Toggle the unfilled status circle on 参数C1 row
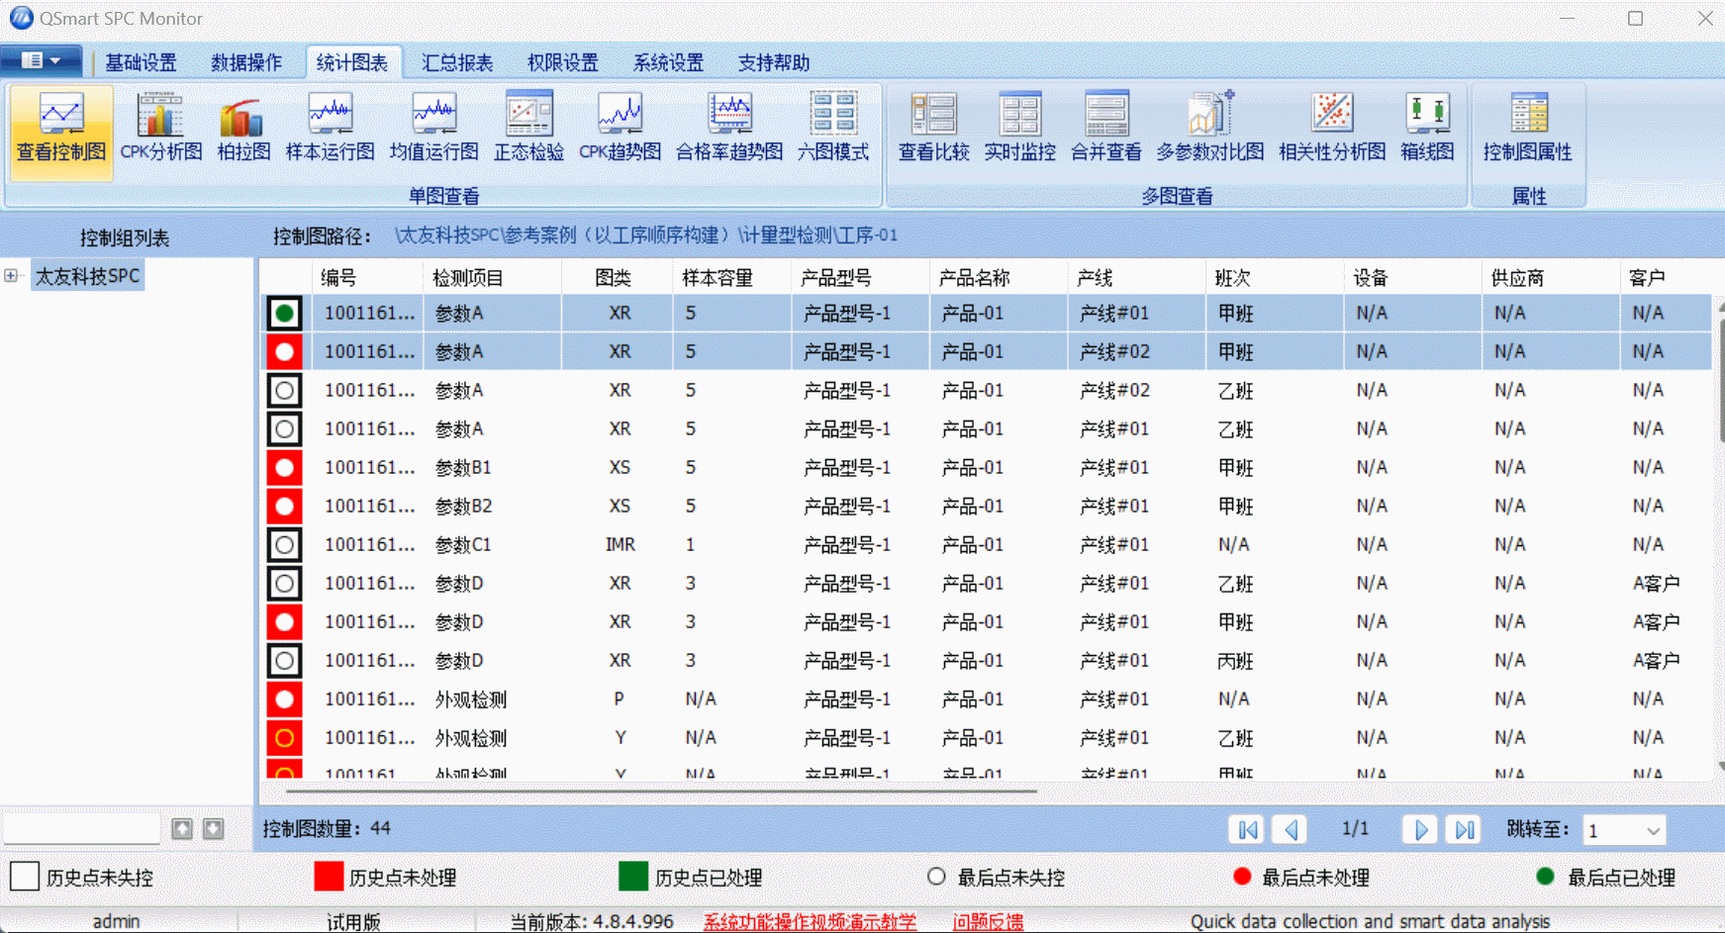 (x=284, y=544)
